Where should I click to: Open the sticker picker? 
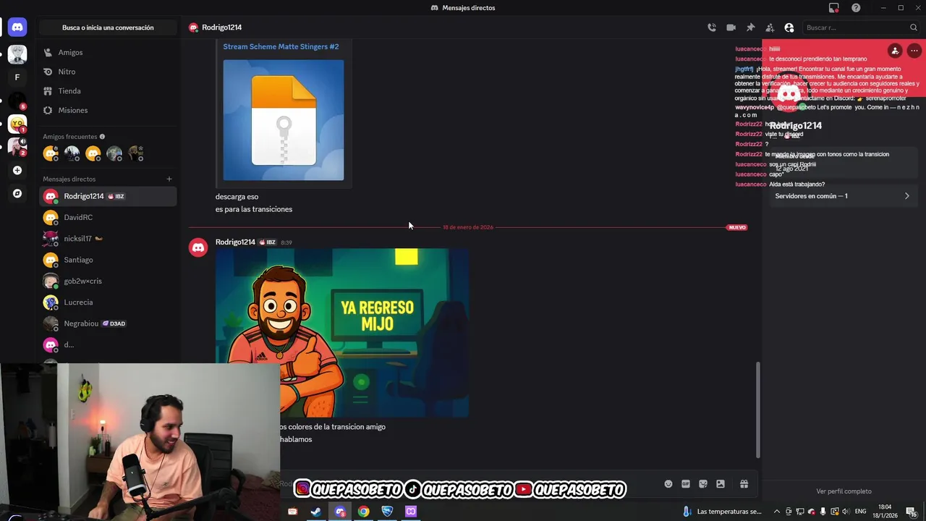coord(703,484)
